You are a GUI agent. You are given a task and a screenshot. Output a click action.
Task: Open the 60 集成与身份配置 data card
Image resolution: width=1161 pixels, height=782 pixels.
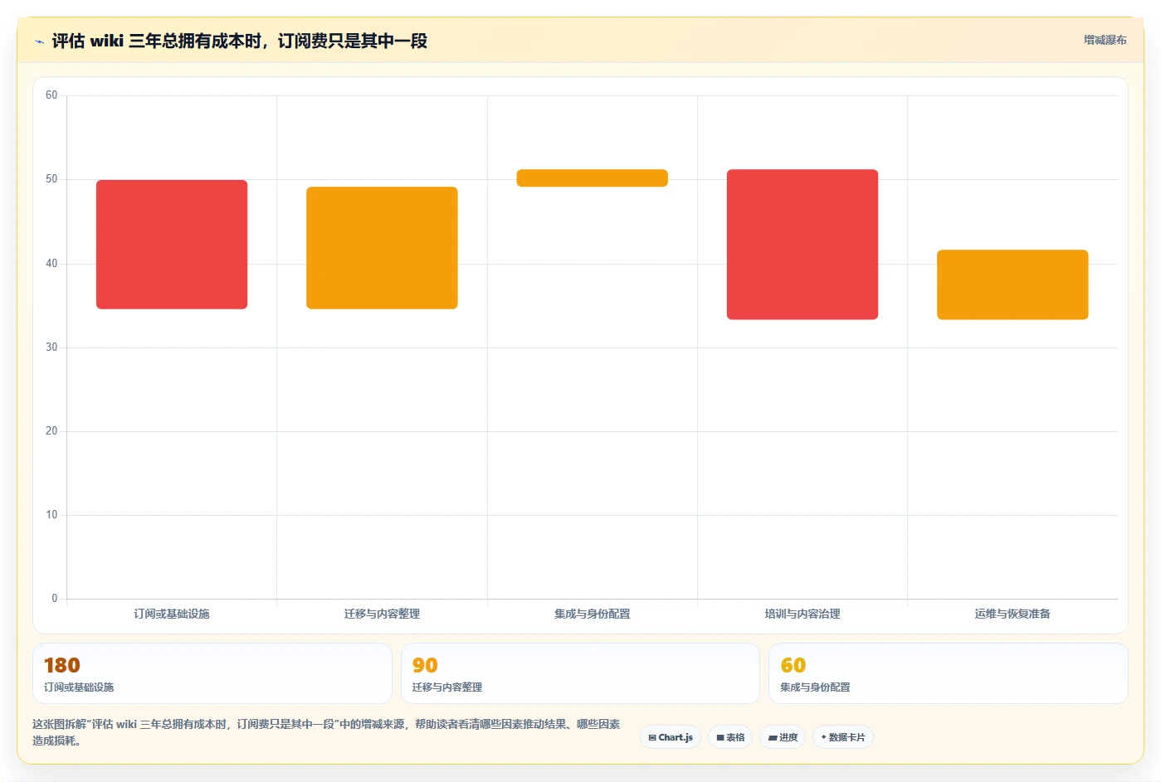point(949,673)
